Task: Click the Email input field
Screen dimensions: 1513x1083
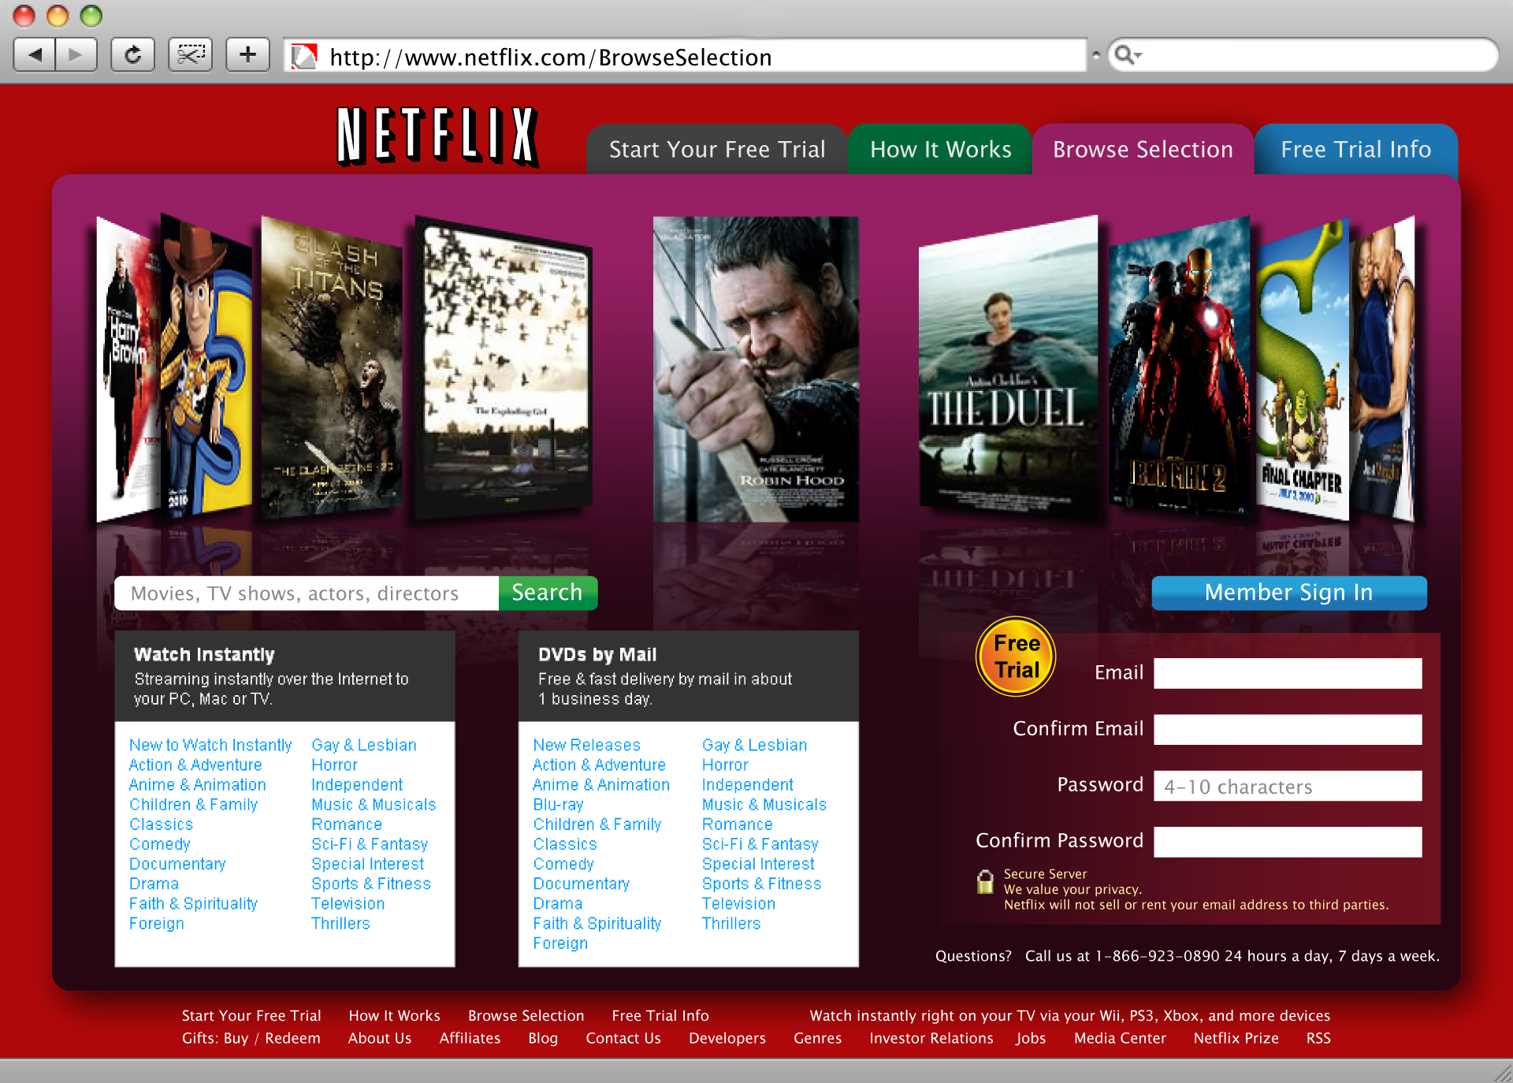Action: coord(1288,673)
